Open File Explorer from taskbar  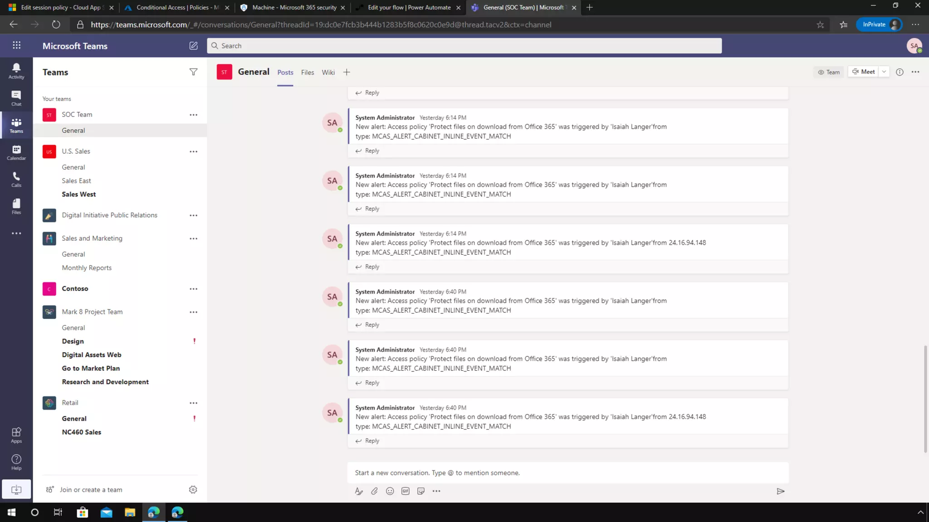point(130,512)
